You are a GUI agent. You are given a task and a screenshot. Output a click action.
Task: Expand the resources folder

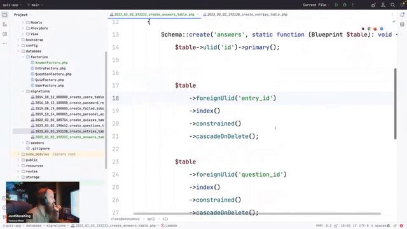coord(18,165)
